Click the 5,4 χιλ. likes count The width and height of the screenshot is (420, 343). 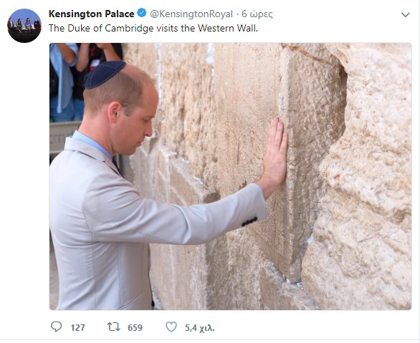tap(200, 327)
